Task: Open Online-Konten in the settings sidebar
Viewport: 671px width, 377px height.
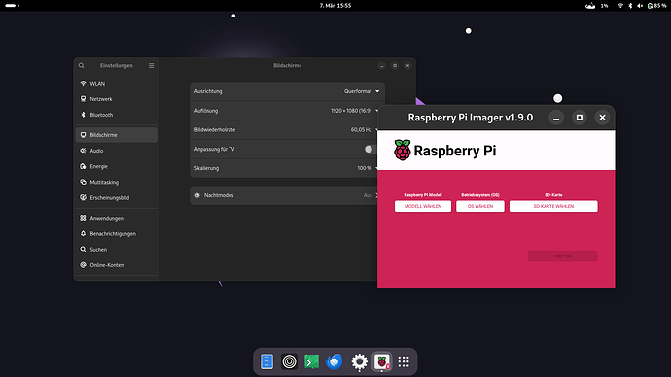Action: coord(117,265)
